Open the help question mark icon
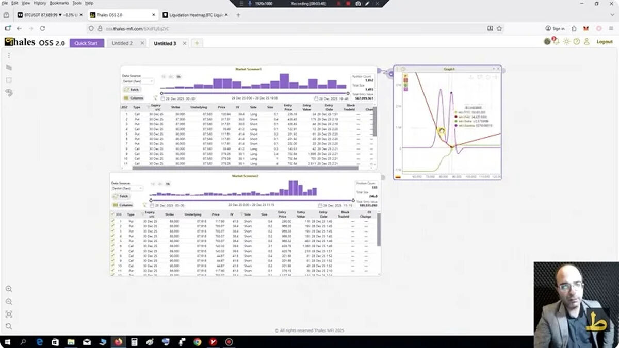 (577, 42)
